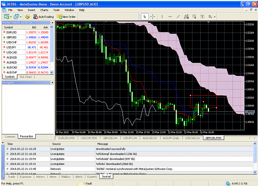Switch to the History toolbox tab
The height and width of the screenshot is (186, 258).
point(40,177)
